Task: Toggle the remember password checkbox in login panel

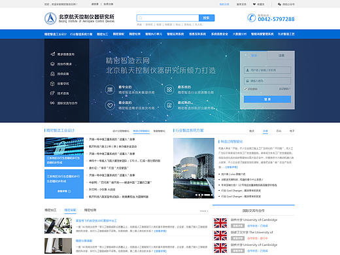Action: point(245,89)
